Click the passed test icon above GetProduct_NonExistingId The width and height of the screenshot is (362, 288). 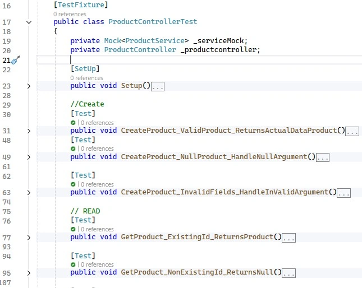(x=73, y=264)
